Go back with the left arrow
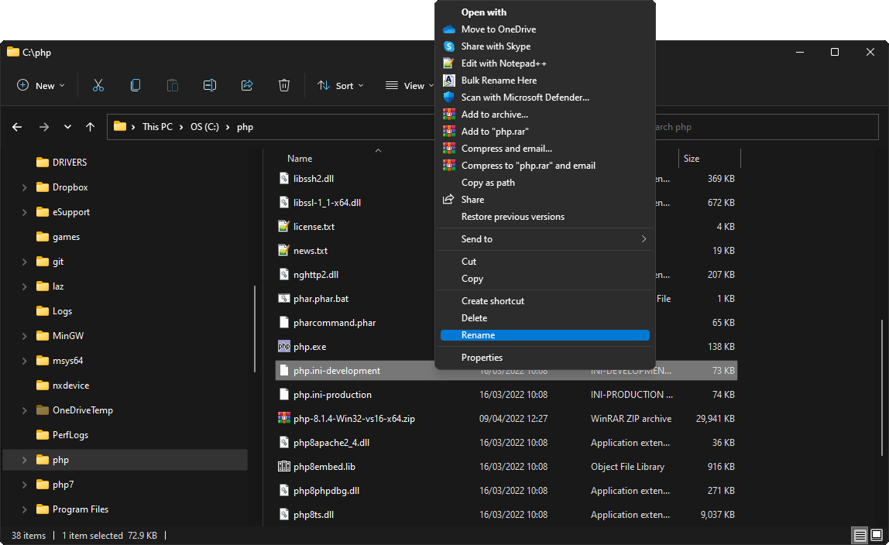 17,127
